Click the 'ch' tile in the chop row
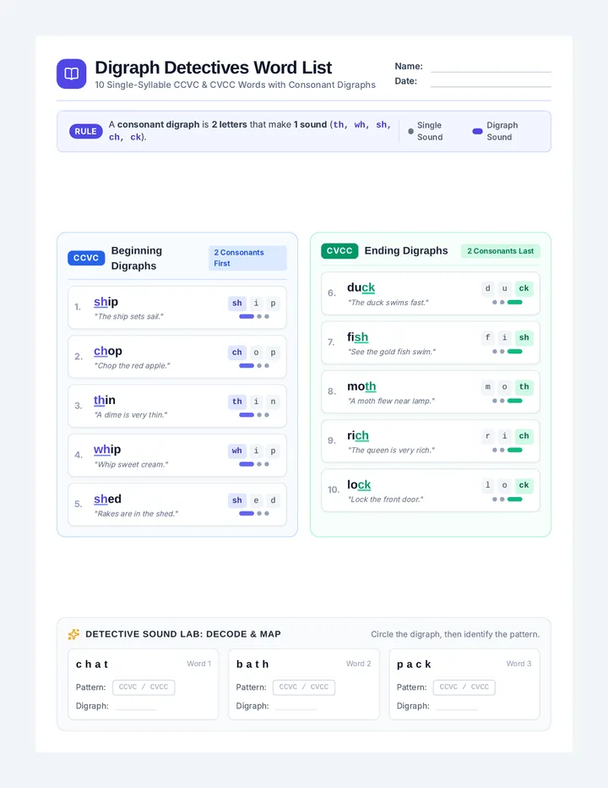Viewport: 608px width, 788px height. coord(237,353)
